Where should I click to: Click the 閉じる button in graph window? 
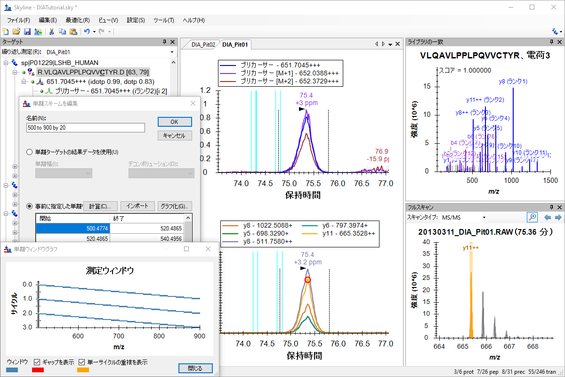click(195, 368)
